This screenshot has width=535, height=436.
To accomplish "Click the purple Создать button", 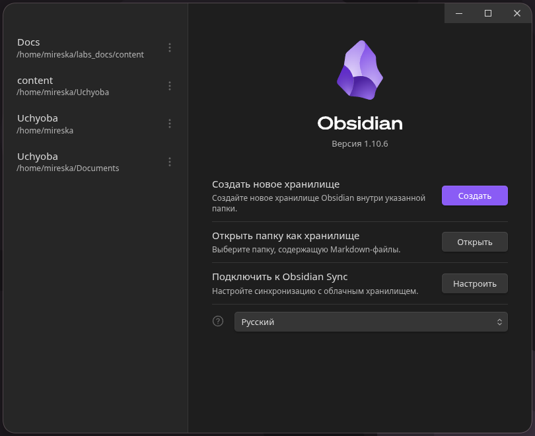I will point(475,196).
